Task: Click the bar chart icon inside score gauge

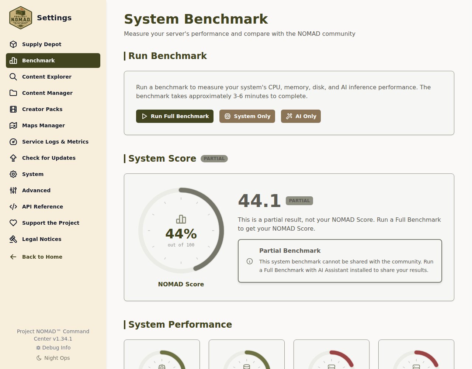Action: tap(181, 219)
